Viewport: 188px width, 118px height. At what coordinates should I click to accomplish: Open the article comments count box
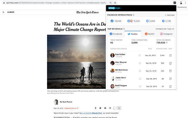pos(119,108)
